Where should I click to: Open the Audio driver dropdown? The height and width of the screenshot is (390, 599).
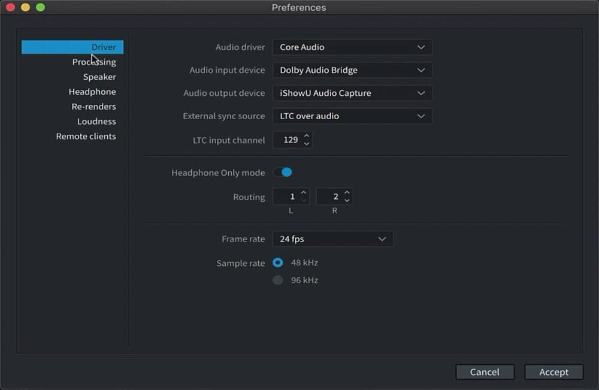(x=352, y=47)
